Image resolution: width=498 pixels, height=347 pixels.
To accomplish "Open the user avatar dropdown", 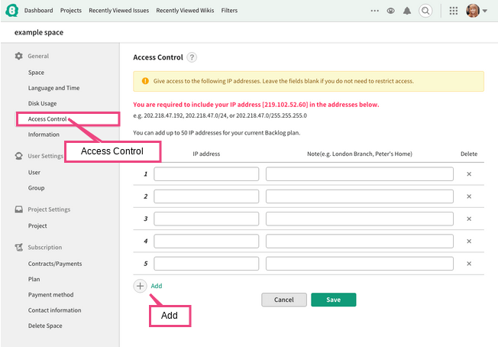I will (x=477, y=11).
